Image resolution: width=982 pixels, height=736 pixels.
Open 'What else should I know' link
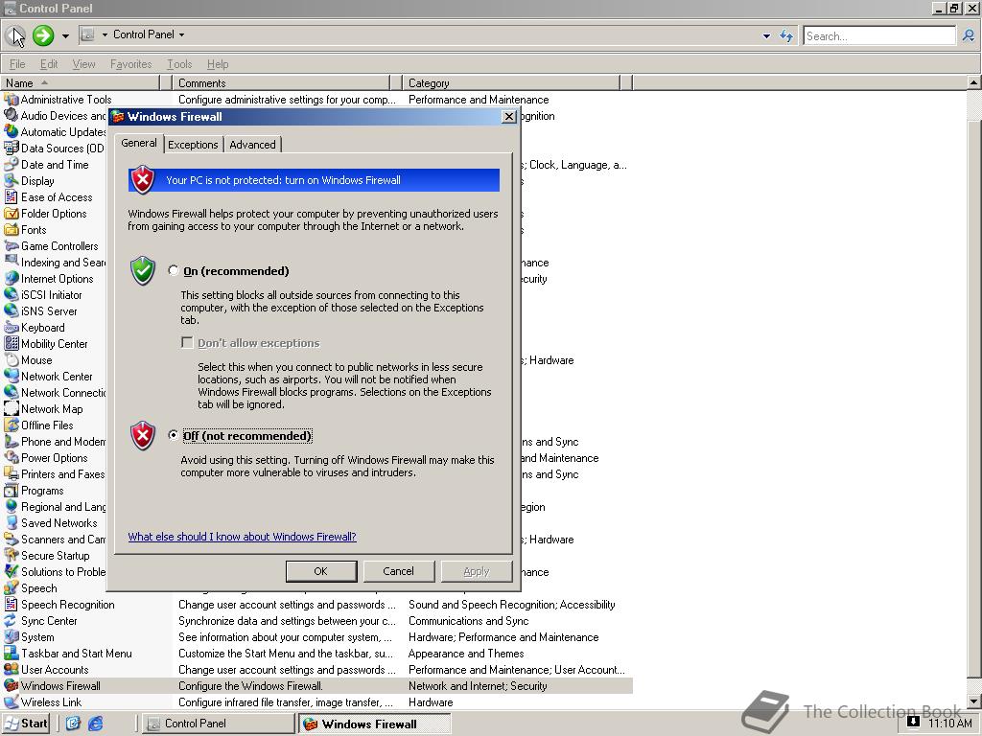242,537
